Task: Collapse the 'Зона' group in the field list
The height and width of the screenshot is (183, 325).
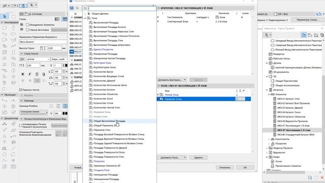Action: point(85,18)
